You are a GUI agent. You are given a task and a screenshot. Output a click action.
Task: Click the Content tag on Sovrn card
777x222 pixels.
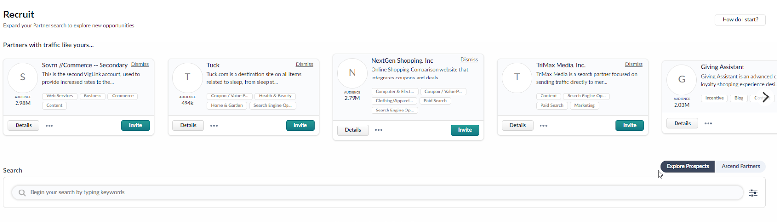click(x=54, y=106)
